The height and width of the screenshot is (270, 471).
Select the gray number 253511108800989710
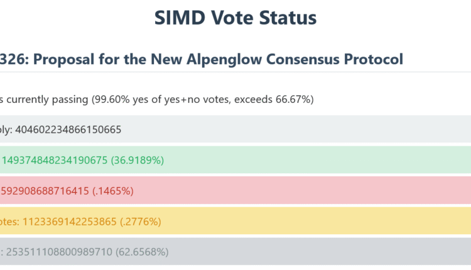pyautogui.click(x=58, y=252)
